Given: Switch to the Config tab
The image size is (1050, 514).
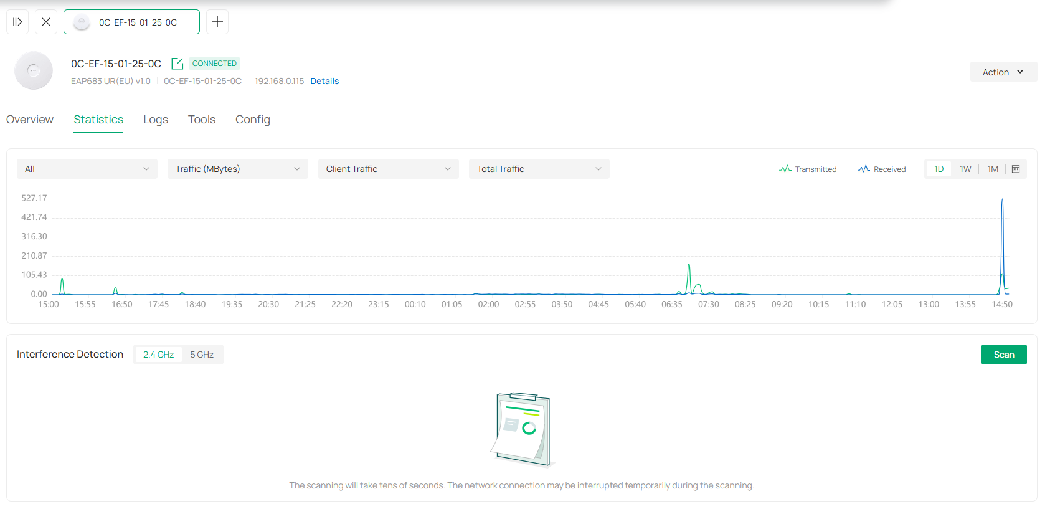Looking at the screenshot, I should 253,120.
